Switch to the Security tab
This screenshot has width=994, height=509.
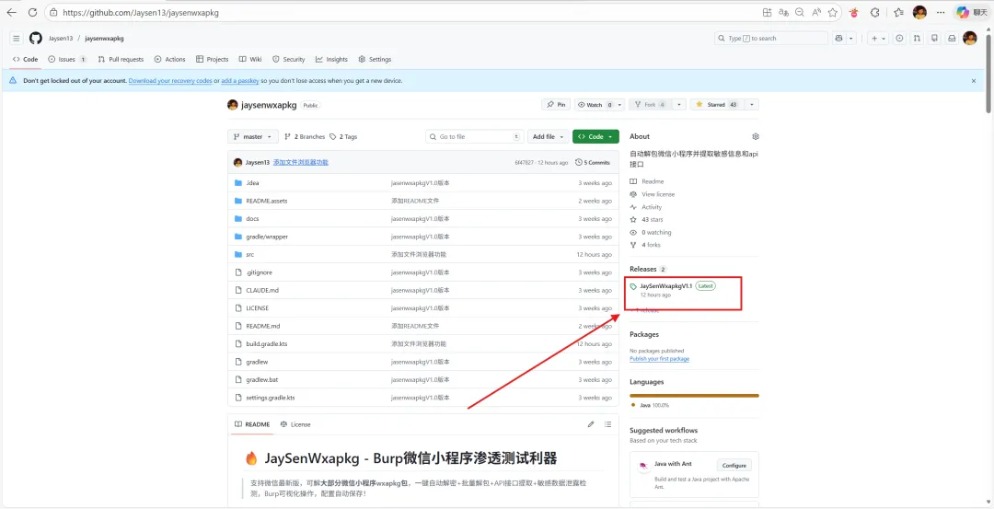coord(288,59)
